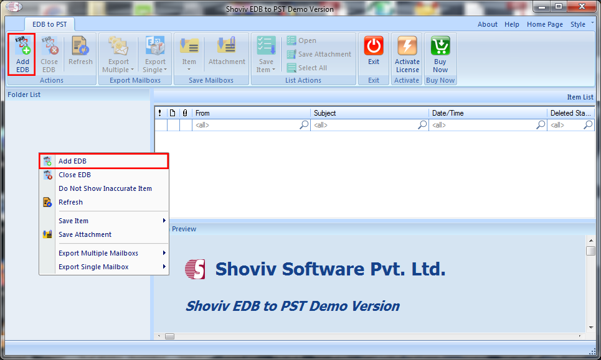
Task: Click the Date/Time filter search icon
Action: 541,125
